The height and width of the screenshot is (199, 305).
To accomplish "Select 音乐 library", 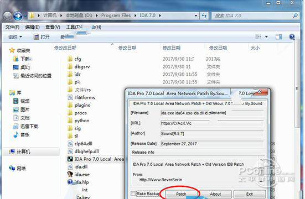I will click(x=21, y=135).
